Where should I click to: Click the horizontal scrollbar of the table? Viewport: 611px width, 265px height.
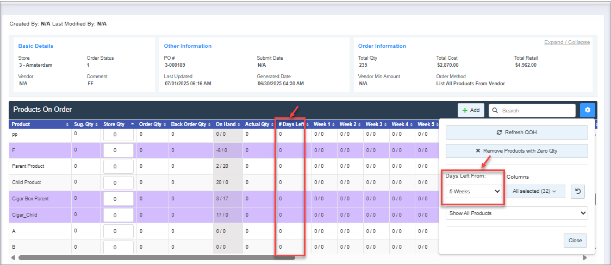click(157, 258)
